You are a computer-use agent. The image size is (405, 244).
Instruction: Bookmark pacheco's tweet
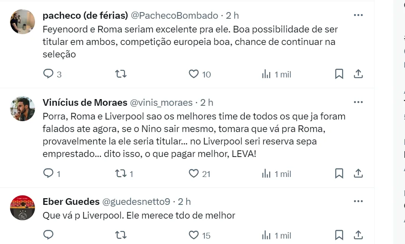[x=339, y=74]
